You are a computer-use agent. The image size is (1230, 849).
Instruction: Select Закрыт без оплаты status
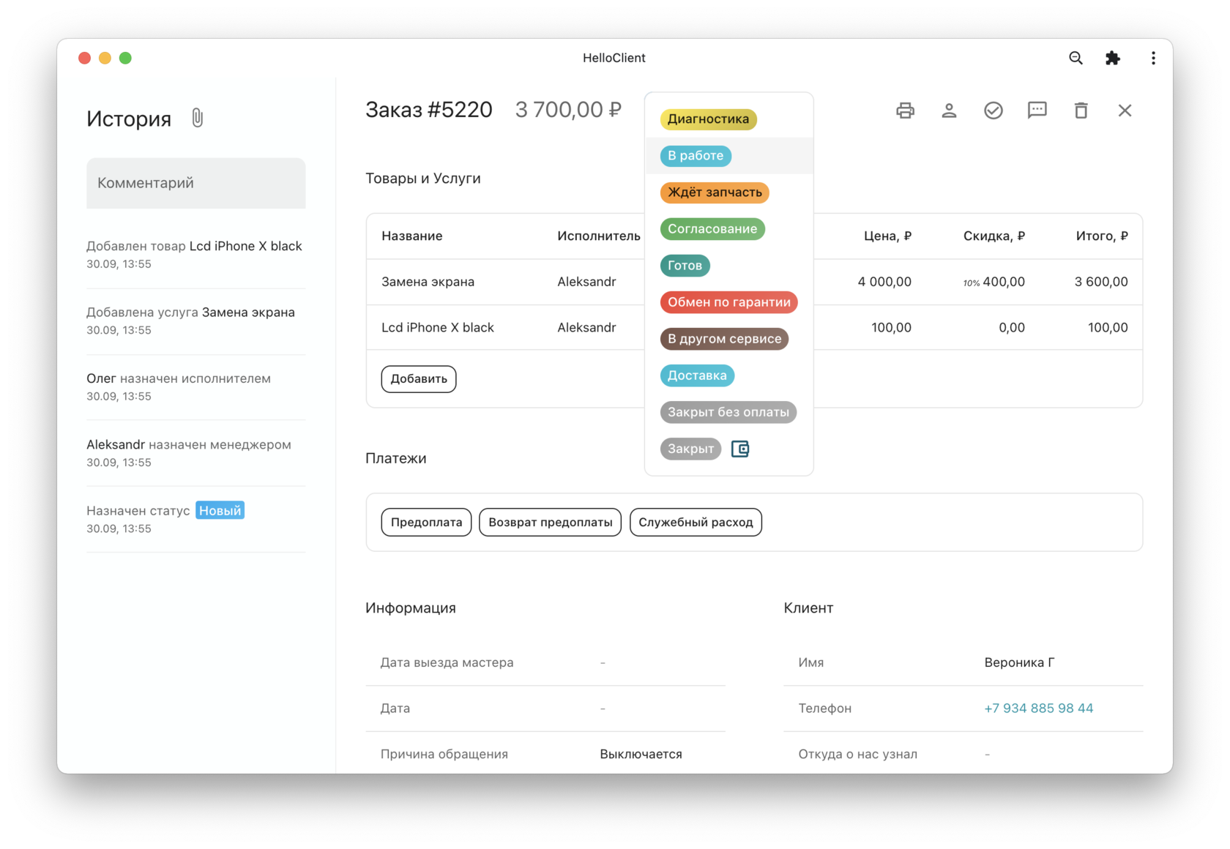point(728,412)
